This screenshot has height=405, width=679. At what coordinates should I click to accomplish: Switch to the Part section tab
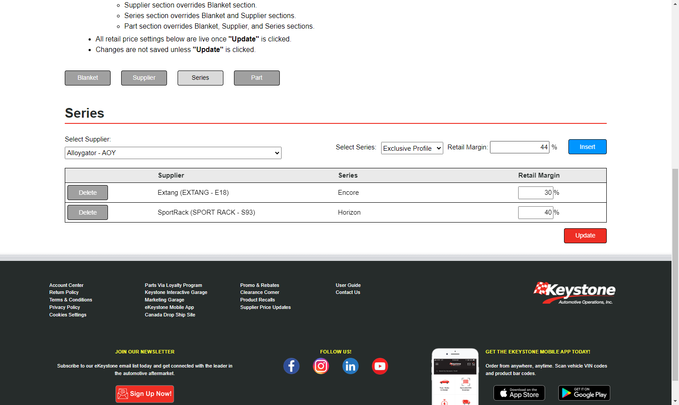point(257,78)
